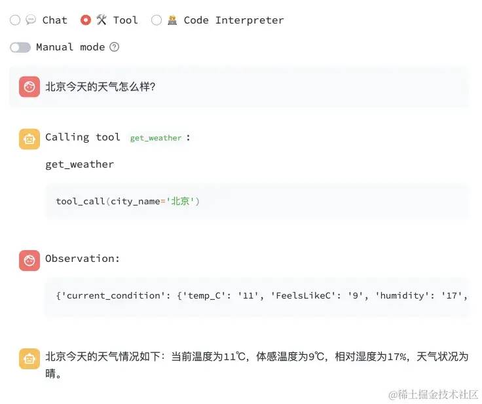The image size is (482, 404).
Task: Click the plain get_weather text line
Action: [x=80, y=164]
